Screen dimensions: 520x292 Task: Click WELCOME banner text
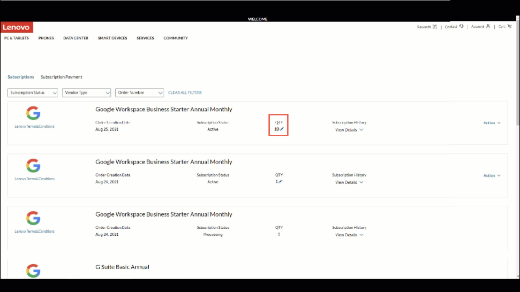pyautogui.click(x=258, y=19)
